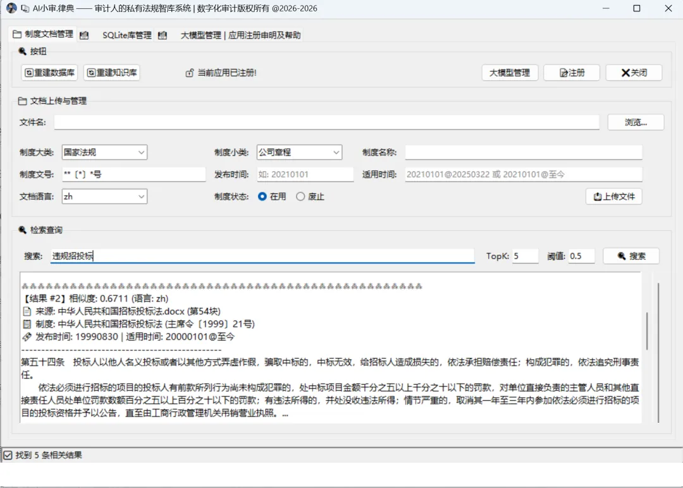Switch to the 制度文档管理 tab

43,34
